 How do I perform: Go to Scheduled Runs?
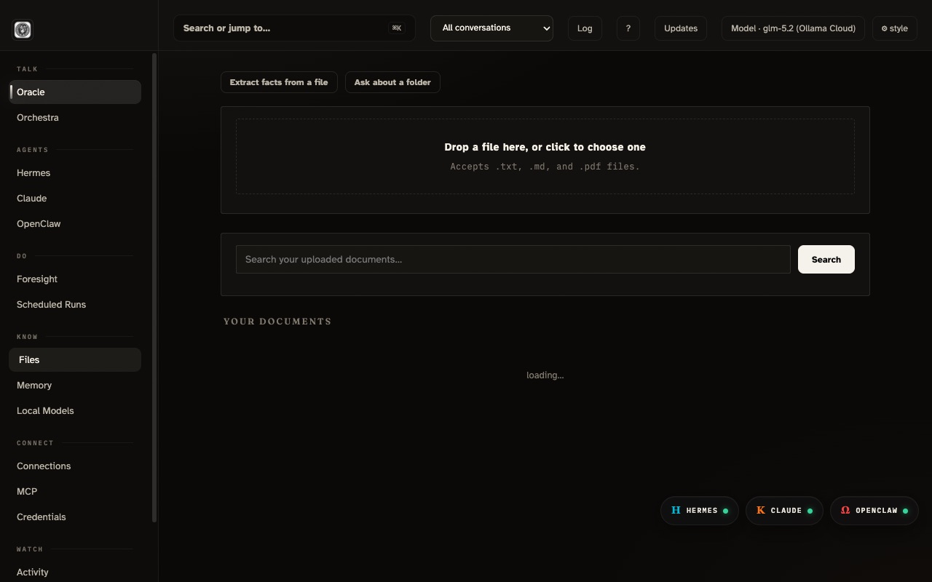75,305
